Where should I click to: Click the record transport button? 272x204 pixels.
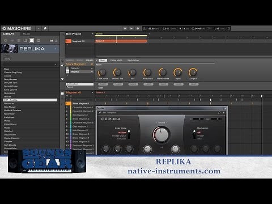click(x=138, y=28)
